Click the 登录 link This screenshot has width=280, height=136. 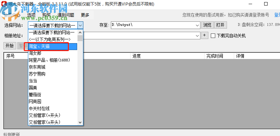pyautogui.click(x=277, y=15)
